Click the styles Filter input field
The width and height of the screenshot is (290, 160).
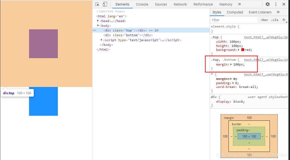point(234,20)
